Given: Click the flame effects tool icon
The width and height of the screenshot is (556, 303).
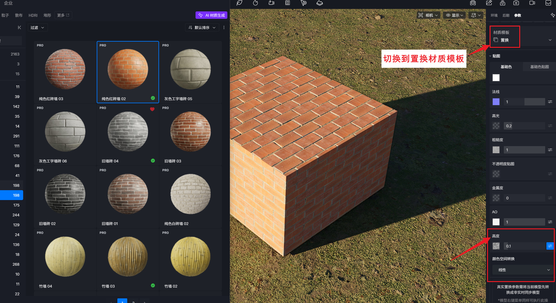Looking at the screenshot, I should coord(255,3).
